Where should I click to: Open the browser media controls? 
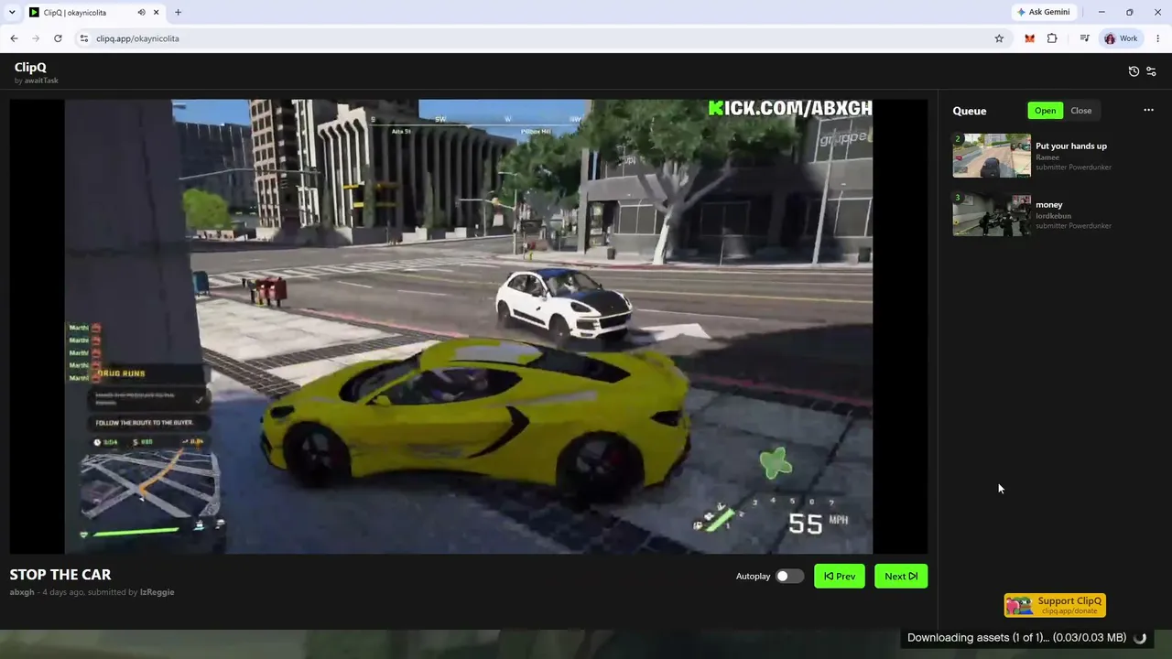click(1084, 38)
